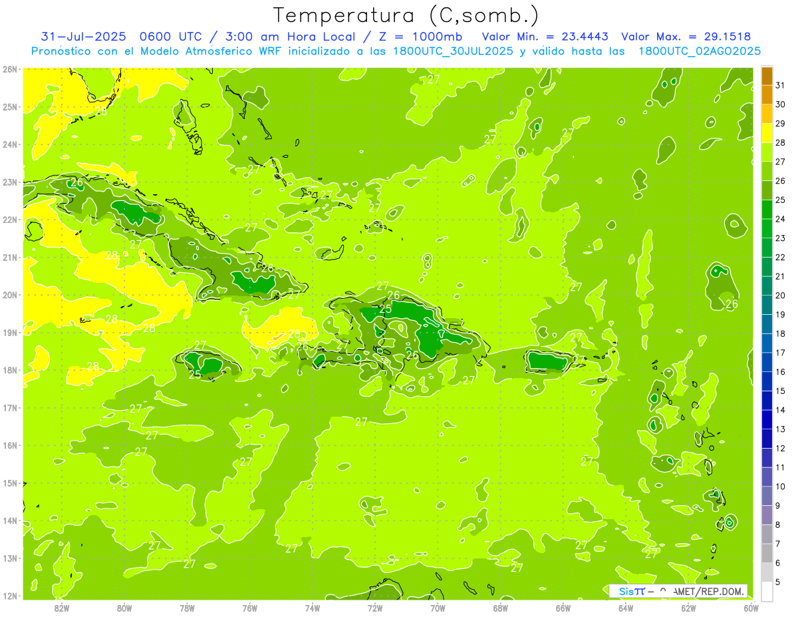This screenshot has height=617, width=798.
Task: Click the '82W' longitude axis label
Action: (x=62, y=608)
